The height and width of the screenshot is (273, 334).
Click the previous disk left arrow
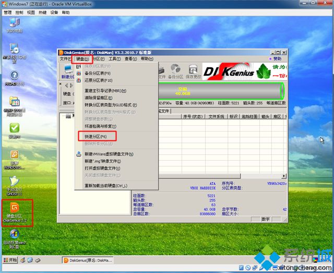pos(66,86)
